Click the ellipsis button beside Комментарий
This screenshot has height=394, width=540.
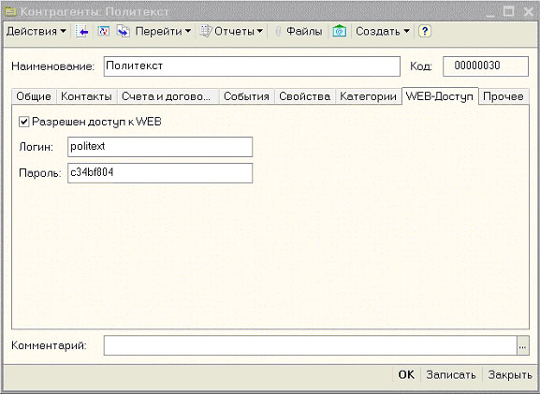523,345
